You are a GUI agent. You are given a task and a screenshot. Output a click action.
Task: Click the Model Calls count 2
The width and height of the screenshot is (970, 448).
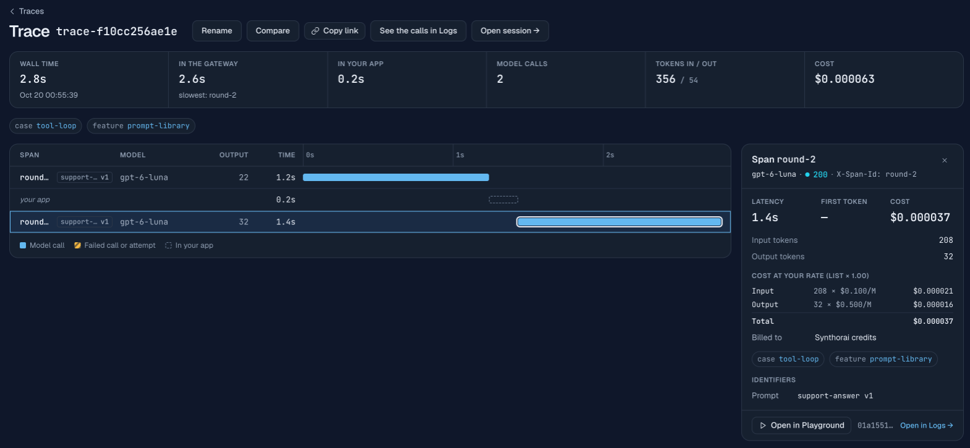click(x=500, y=79)
